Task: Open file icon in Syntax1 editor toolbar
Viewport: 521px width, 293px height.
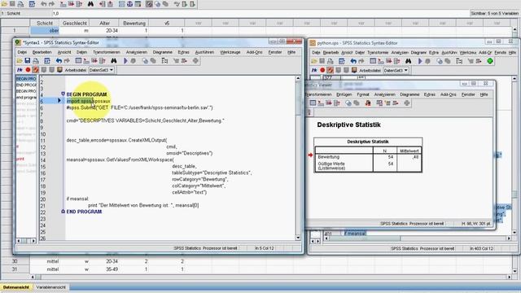Action: pyautogui.click(x=20, y=61)
